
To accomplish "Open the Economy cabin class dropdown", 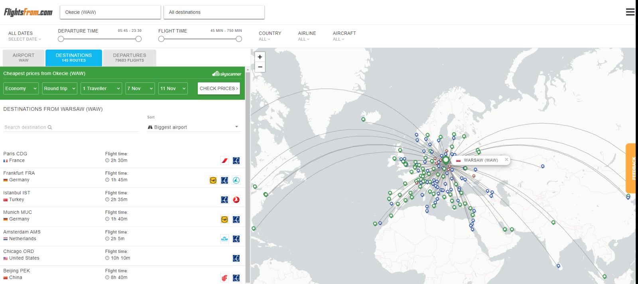I will pos(21,88).
